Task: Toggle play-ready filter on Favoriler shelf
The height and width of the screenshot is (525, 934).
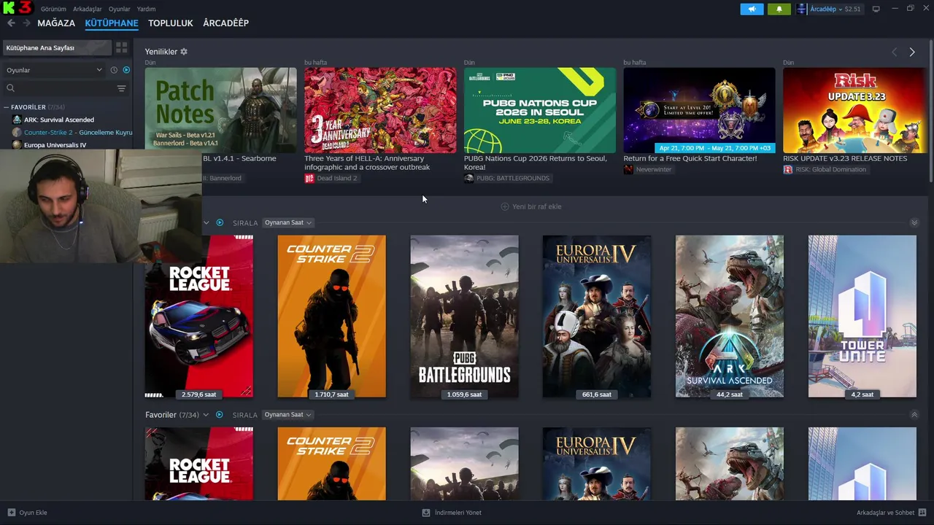Action: 219,415
